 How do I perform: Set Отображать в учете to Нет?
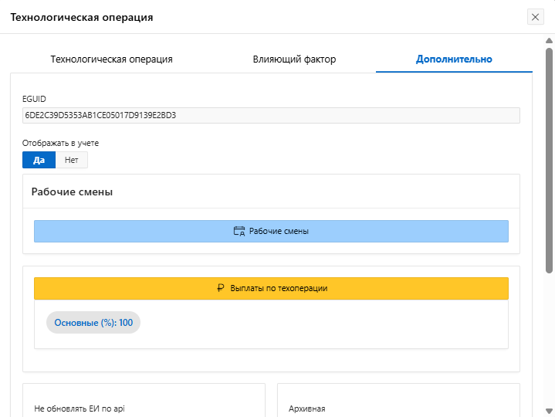click(72, 160)
